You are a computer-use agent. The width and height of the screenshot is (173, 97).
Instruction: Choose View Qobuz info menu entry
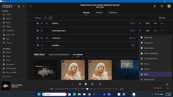coord(155,58)
